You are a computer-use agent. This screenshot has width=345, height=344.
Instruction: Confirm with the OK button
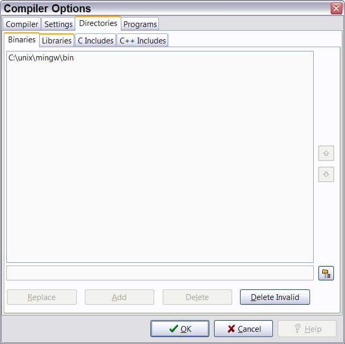click(x=180, y=329)
